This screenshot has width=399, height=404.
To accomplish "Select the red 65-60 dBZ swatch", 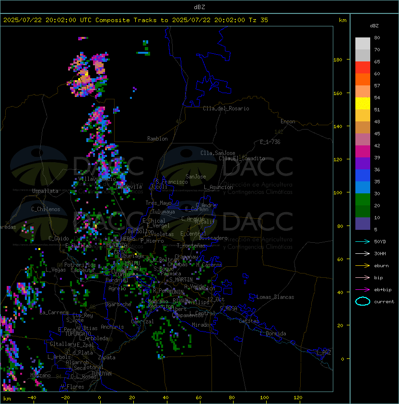I will coord(363,68).
